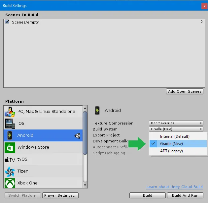This screenshot has height=203, width=208.
Task: Uncheck the Scenes/empty scene checkbox
Action: (7, 22)
